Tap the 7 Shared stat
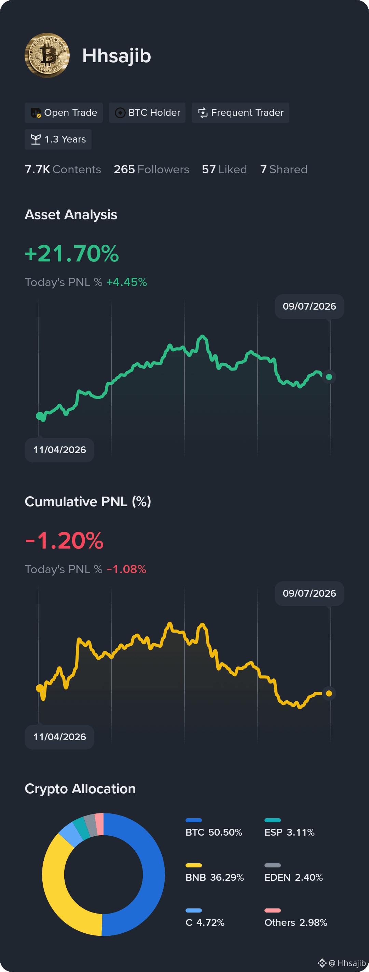 point(283,170)
